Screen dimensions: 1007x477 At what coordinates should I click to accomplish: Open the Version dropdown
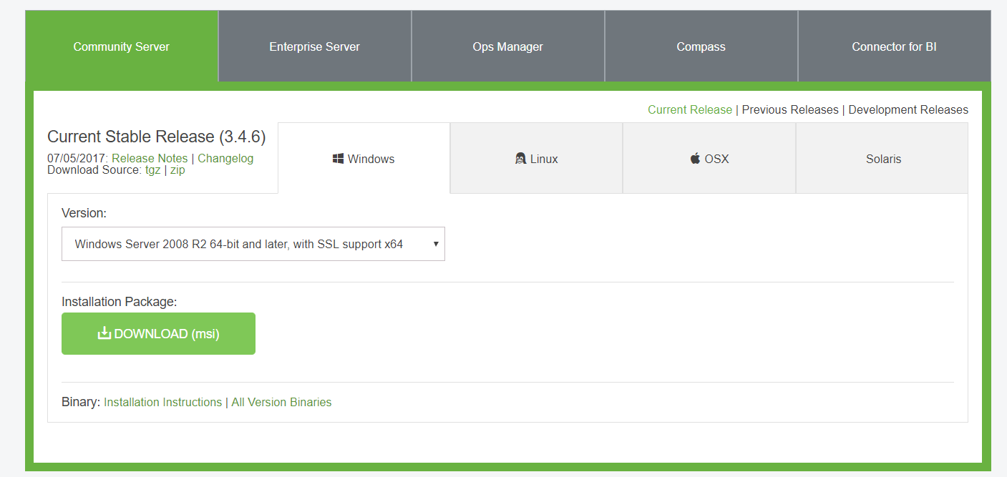[x=253, y=244]
